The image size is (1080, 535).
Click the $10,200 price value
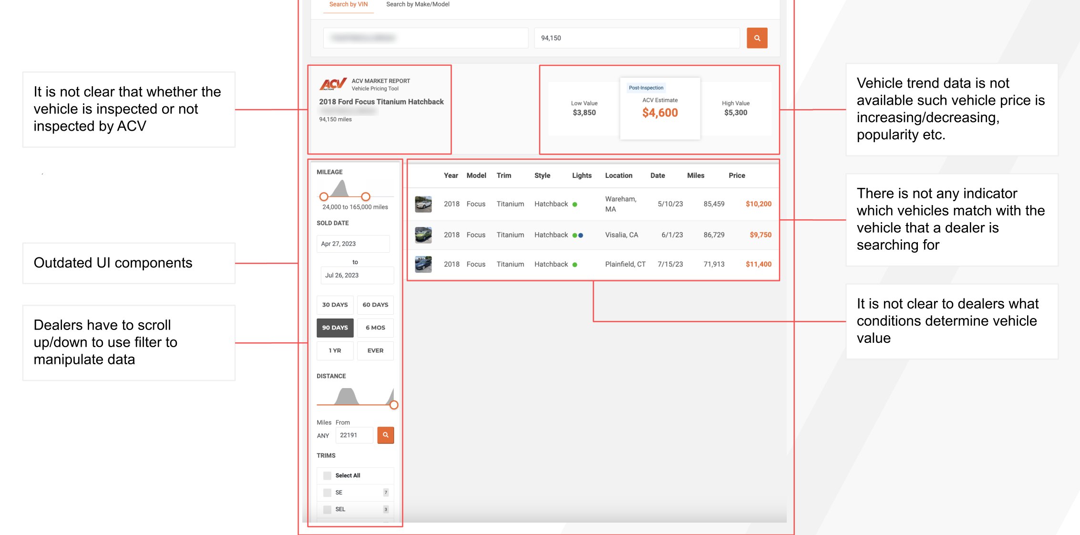[x=758, y=204]
